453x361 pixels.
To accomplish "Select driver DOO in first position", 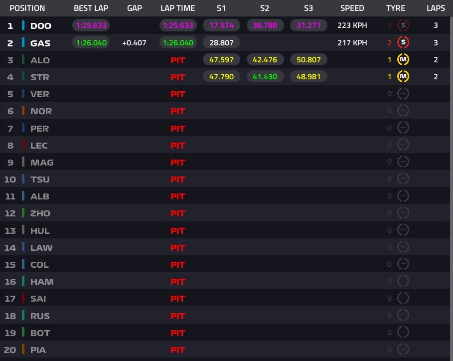I will [41, 26].
